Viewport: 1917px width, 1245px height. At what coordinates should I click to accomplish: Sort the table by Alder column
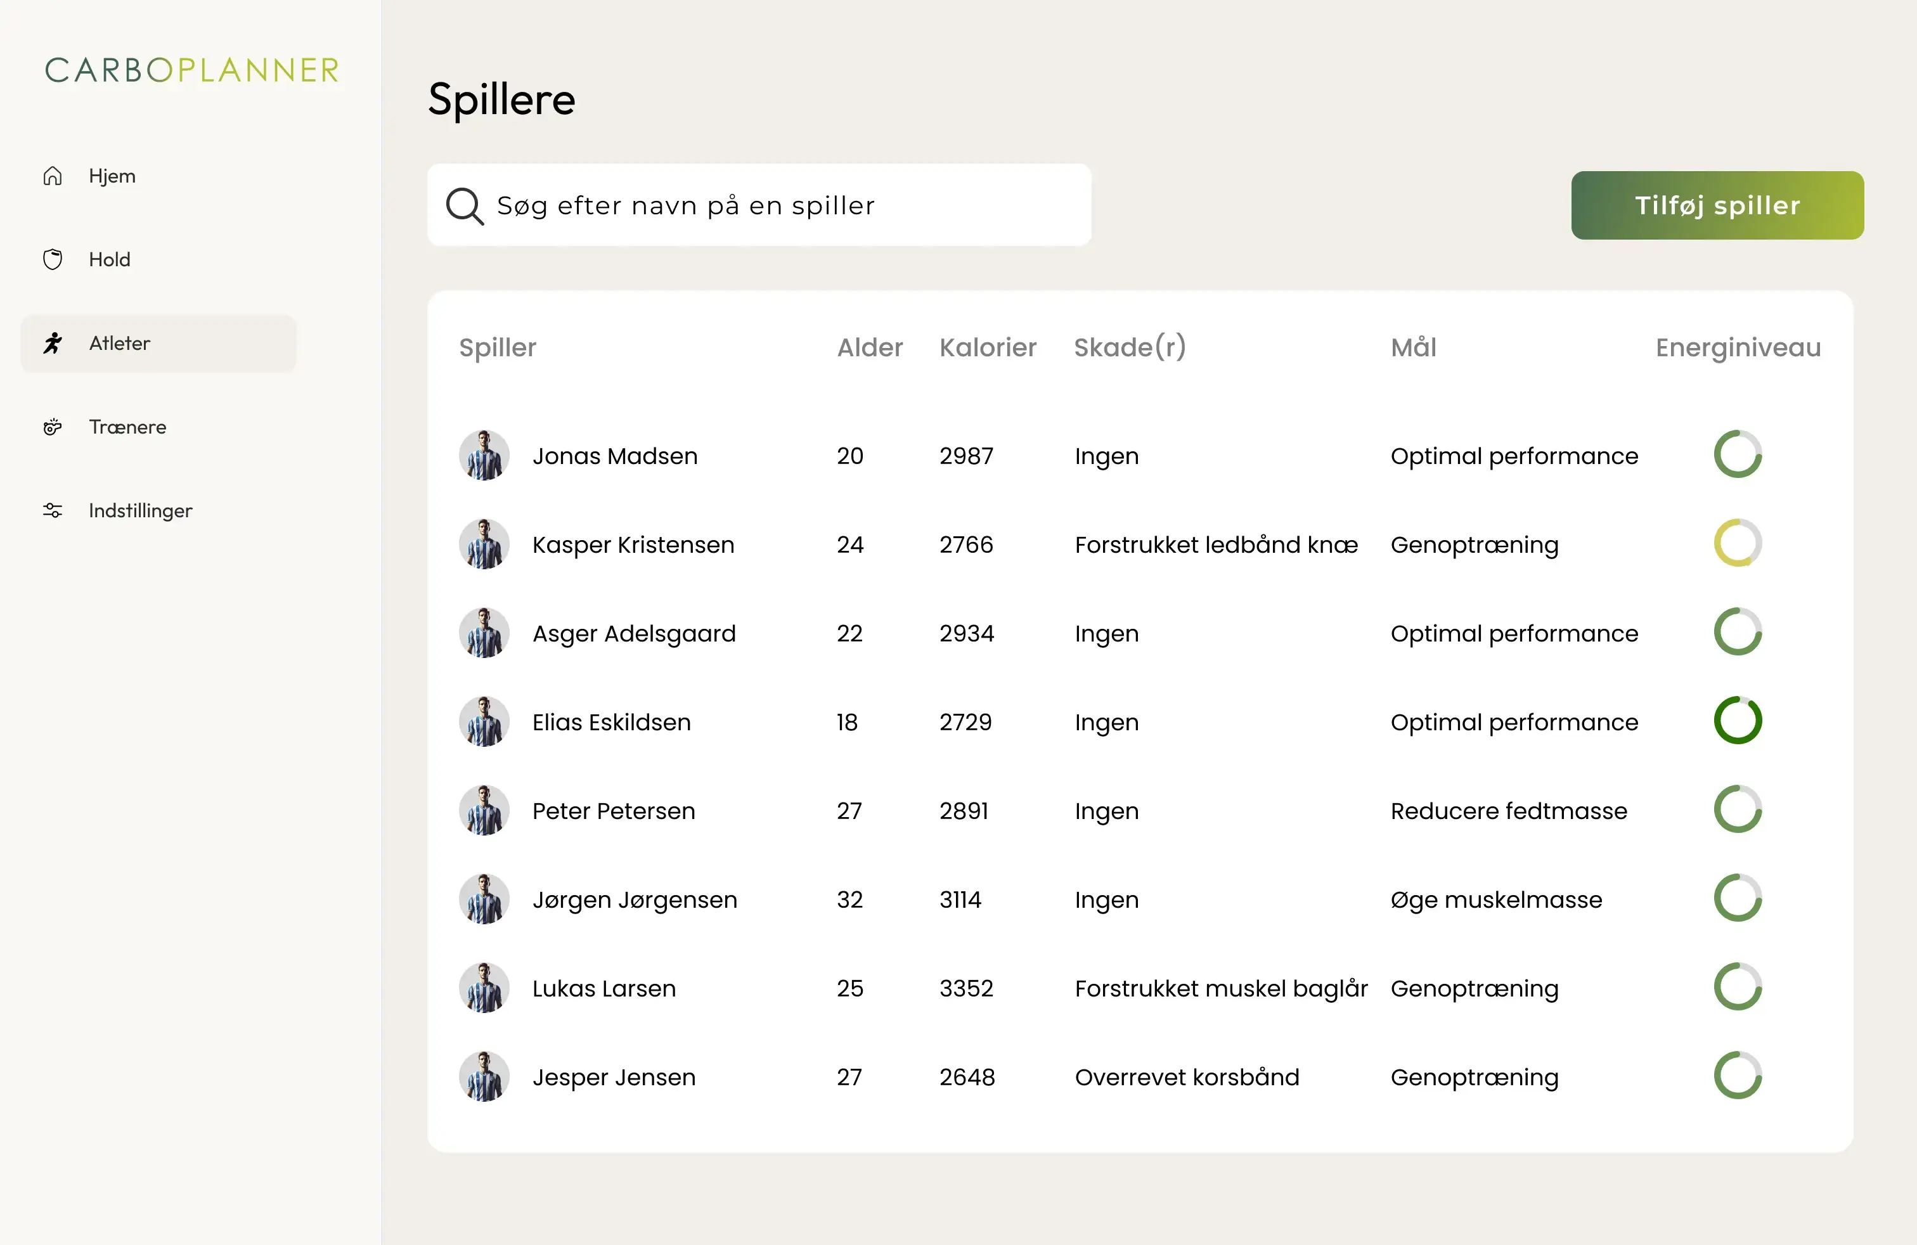pyautogui.click(x=870, y=347)
